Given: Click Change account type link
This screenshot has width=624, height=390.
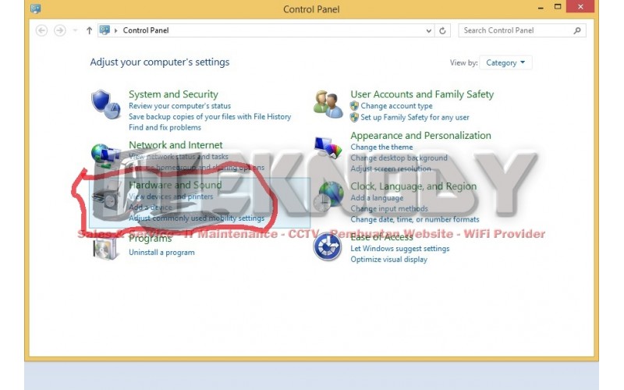Looking at the screenshot, I should [x=396, y=106].
